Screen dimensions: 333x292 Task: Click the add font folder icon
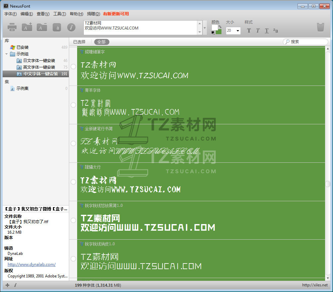(x=27, y=27)
